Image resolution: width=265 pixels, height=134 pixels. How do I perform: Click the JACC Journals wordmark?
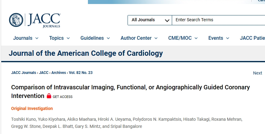point(44,20)
